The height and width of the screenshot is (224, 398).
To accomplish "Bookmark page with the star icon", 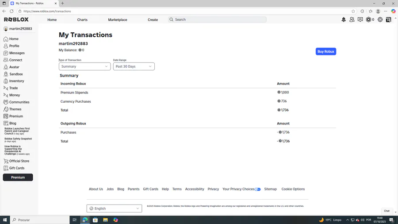I will tap(353, 11).
